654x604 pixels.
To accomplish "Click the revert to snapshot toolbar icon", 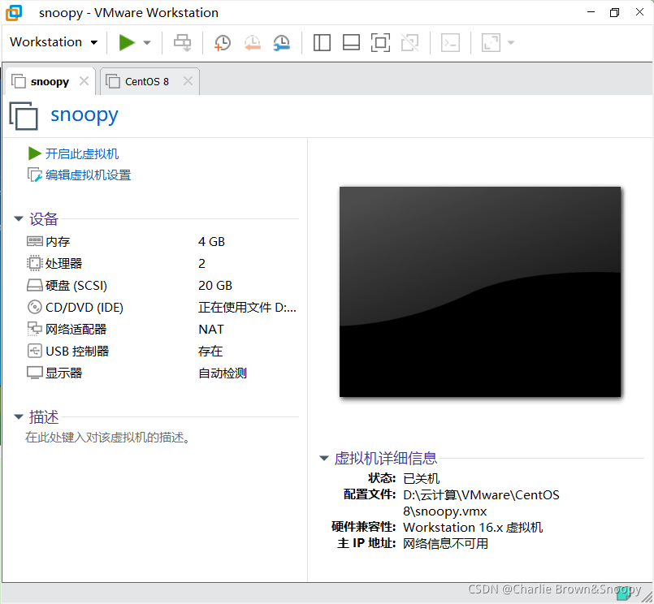I will pyautogui.click(x=253, y=42).
